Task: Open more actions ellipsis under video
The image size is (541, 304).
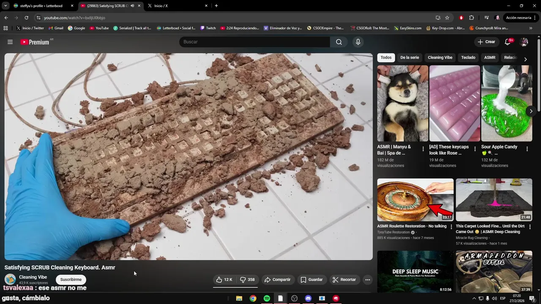Action: (367, 280)
